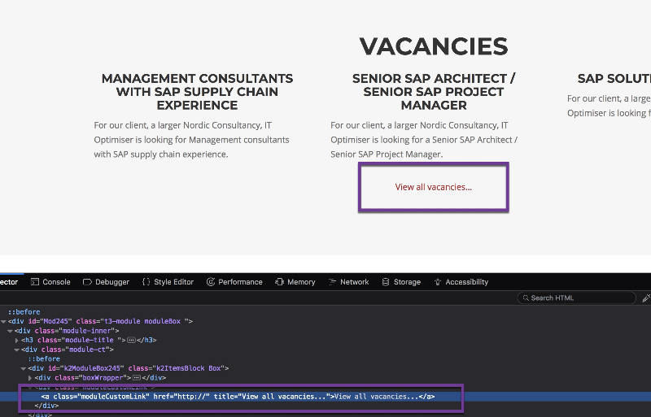The height and width of the screenshot is (417, 651).
Task: Switch to the Style Editor tab
Action: coord(168,282)
